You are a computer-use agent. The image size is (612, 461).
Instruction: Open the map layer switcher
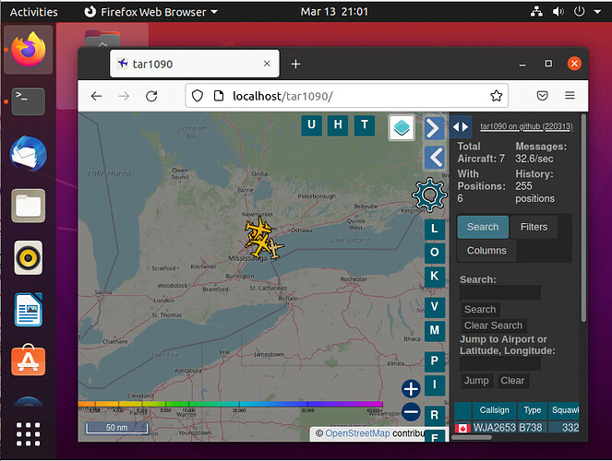(x=402, y=127)
